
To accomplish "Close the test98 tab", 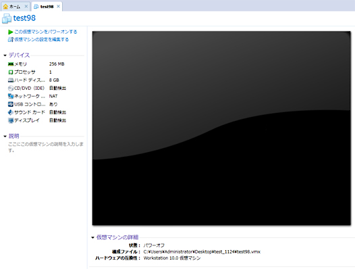I will [x=58, y=6].
